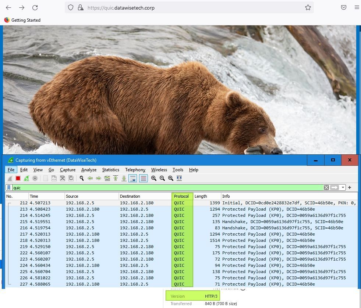Go forward to the next packet
The width and height of the screenshot is (361, 308).
click(x=99, y=178)
